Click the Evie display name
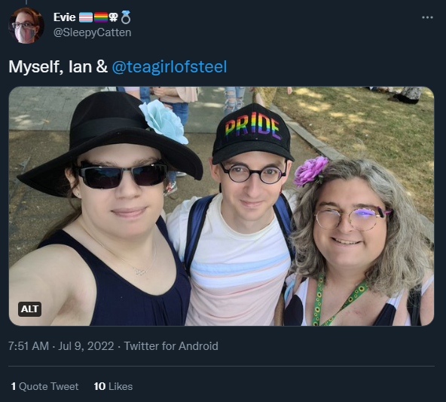This screenshot has width=446, height=402. tap(64, 17)
